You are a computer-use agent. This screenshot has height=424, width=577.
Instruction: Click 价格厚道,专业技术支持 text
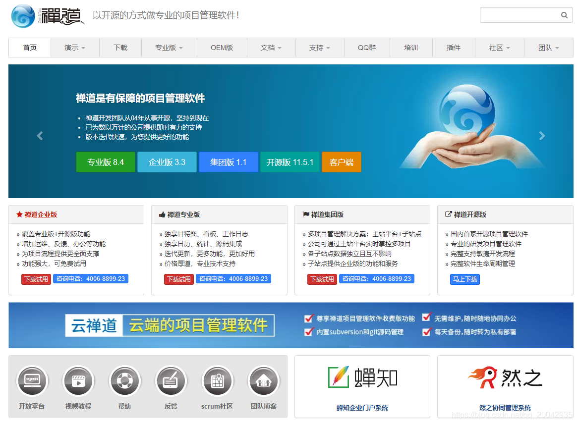point(200,264)
